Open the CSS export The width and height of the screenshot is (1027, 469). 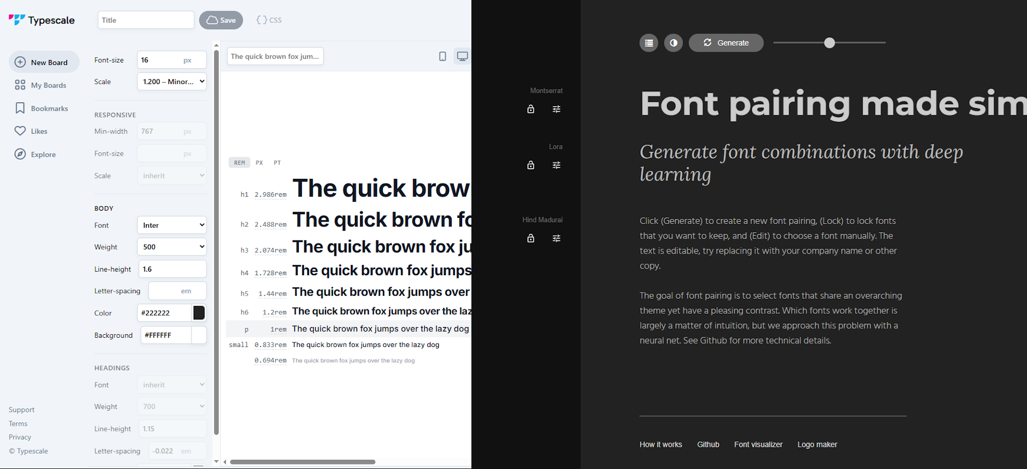[269, 20]
